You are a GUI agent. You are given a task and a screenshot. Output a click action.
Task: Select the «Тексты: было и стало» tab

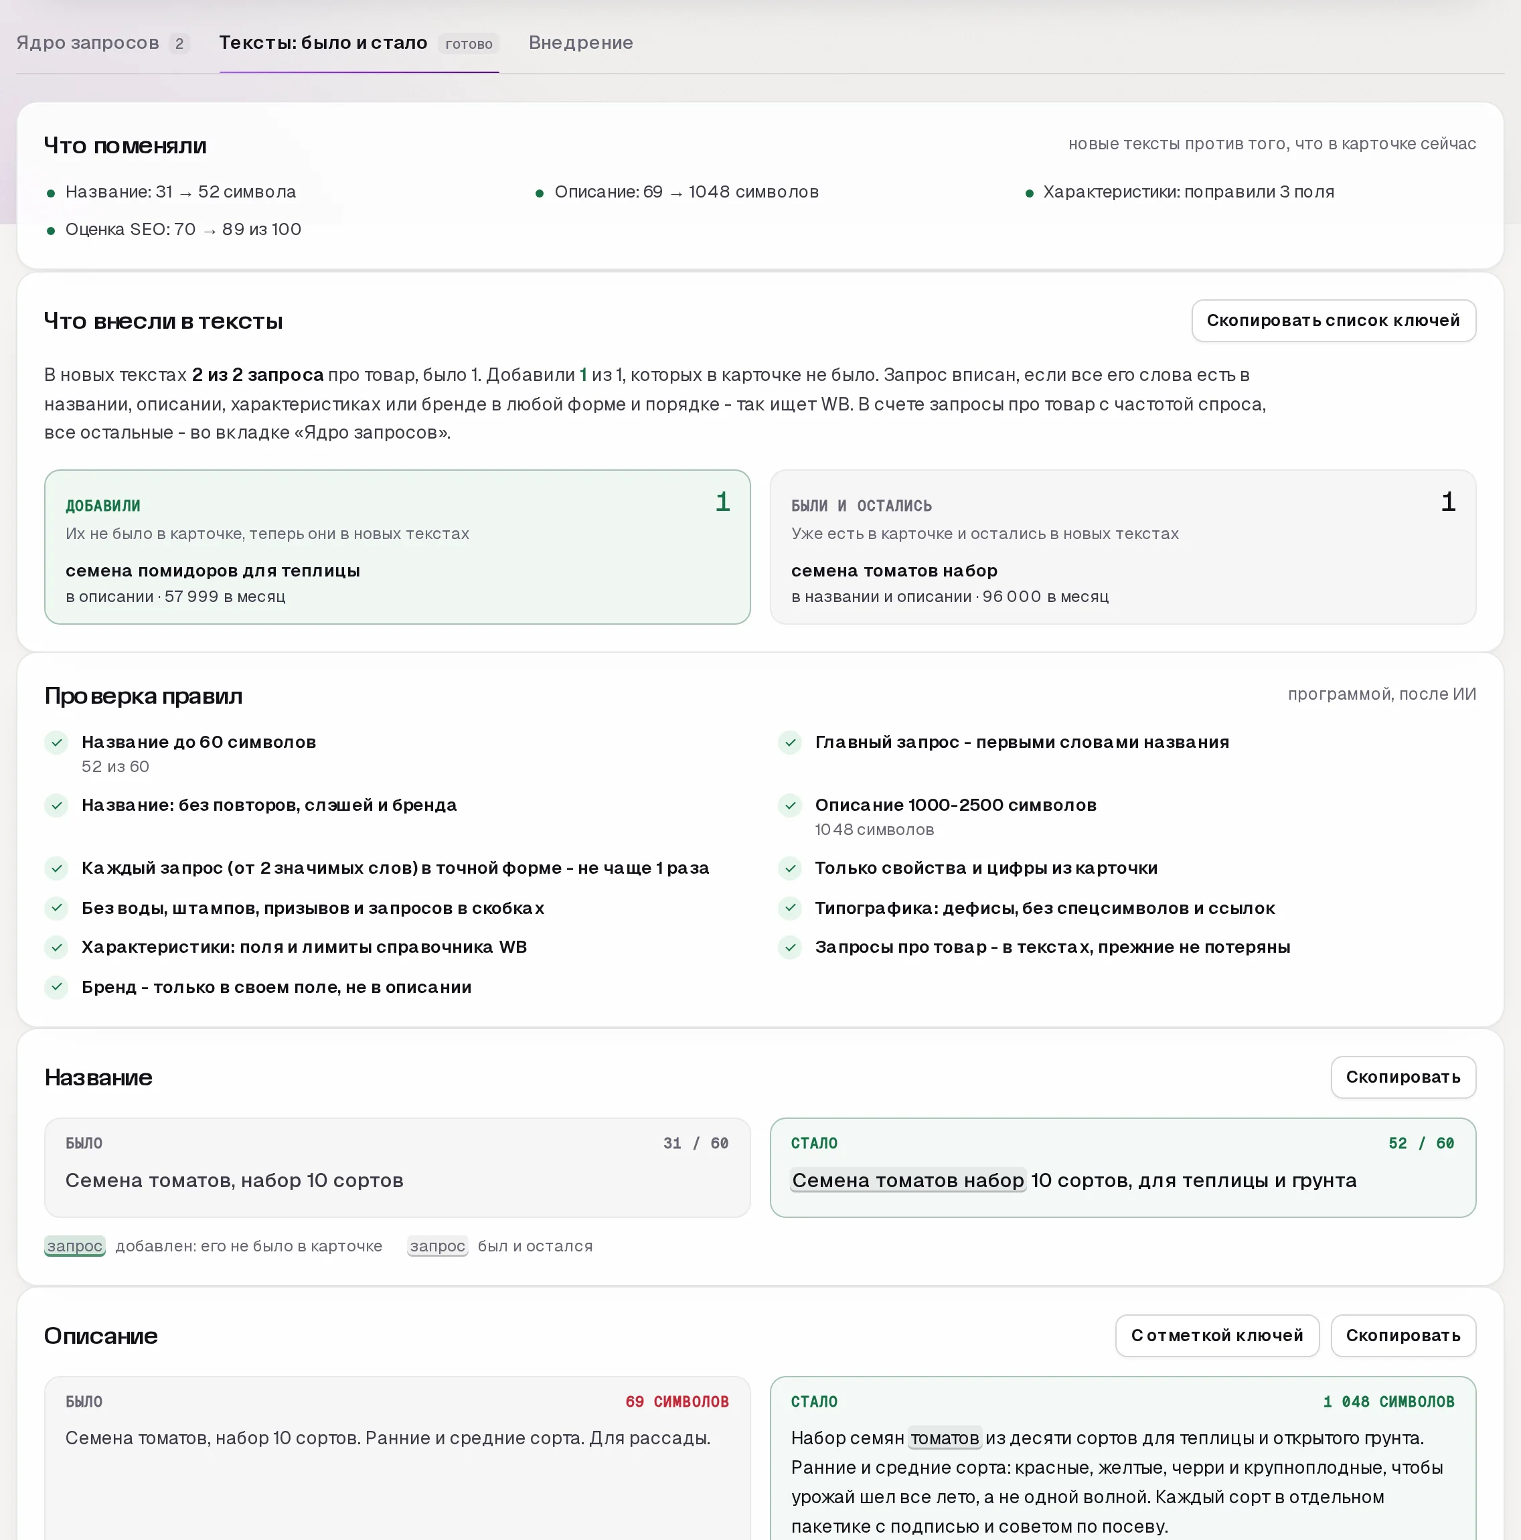[x=359, y=43]
